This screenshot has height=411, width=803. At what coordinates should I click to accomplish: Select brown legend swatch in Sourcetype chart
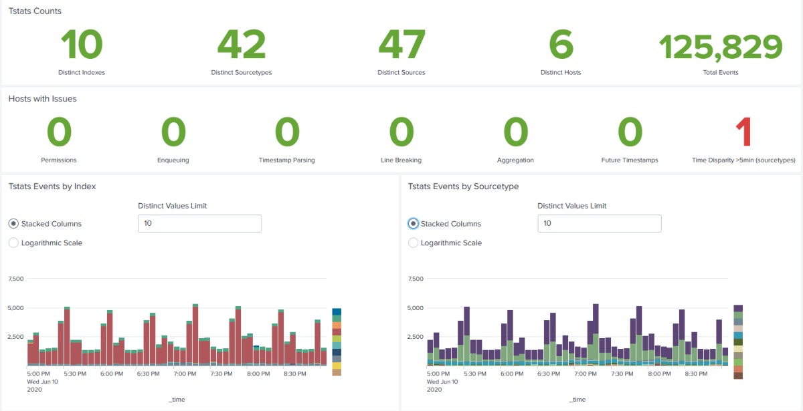pyautogui.click(x=738, y=376)
